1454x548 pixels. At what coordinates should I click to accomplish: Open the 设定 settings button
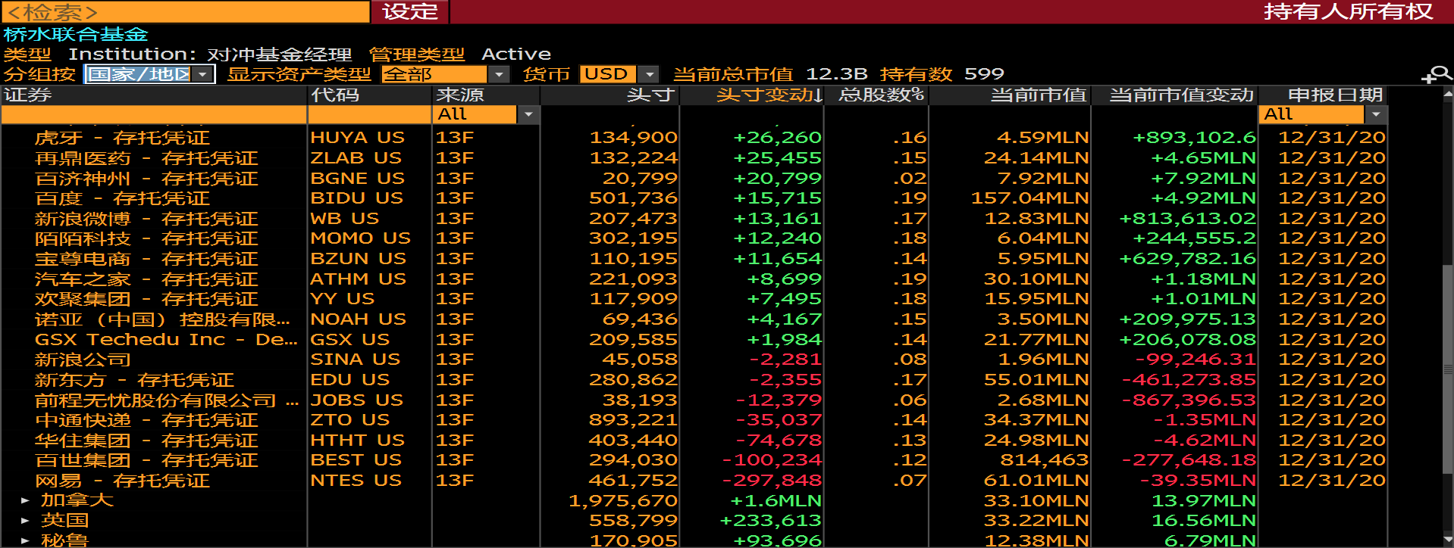coord(410,11)
